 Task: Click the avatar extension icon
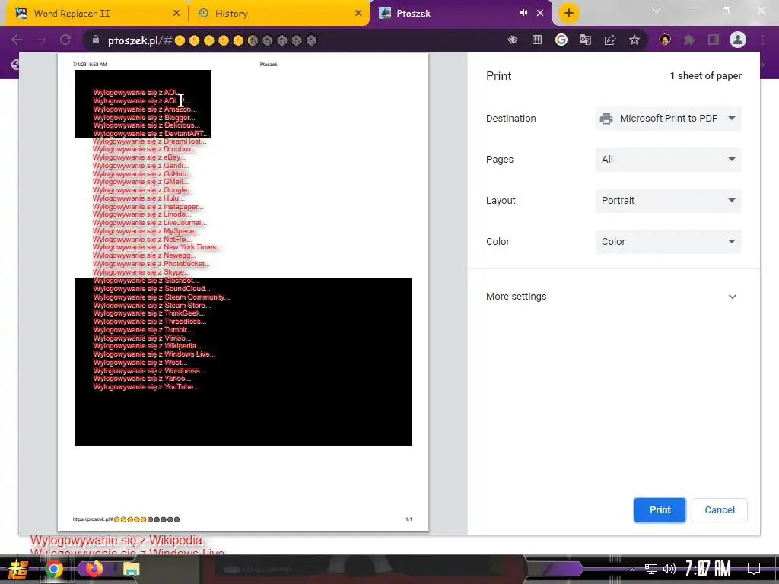[665, 40]
